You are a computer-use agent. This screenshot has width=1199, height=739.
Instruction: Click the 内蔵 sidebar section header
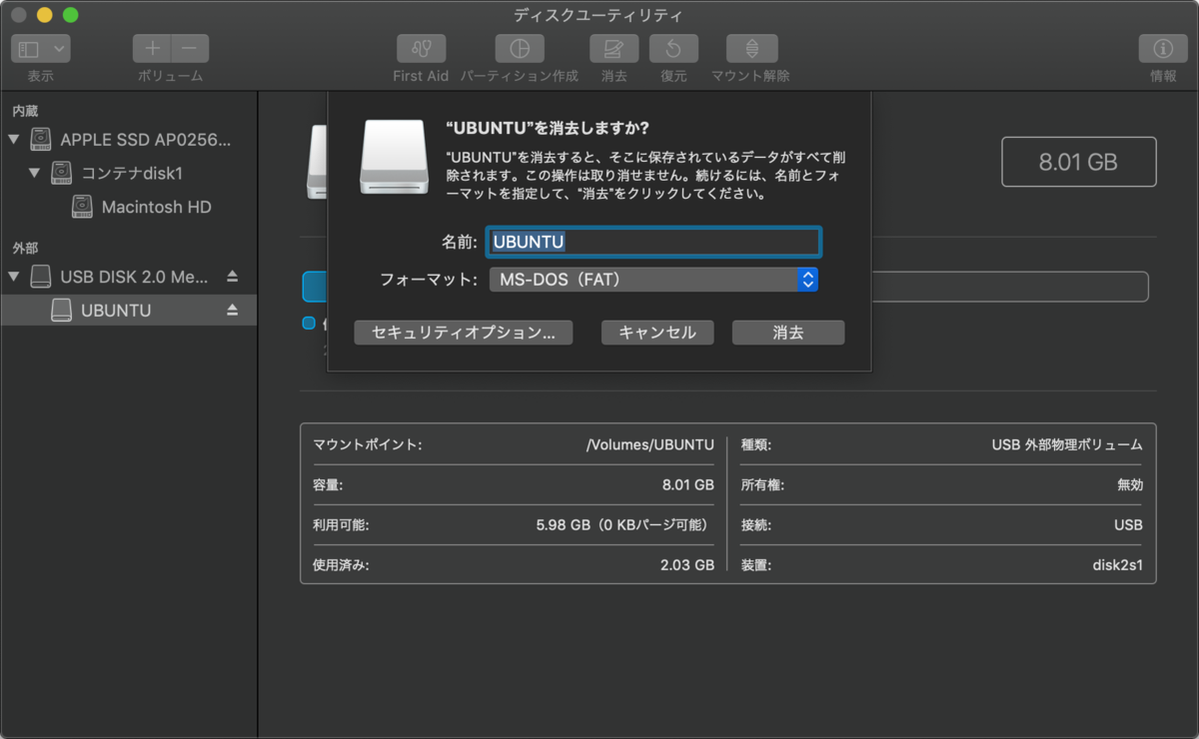tap(25, 111)
